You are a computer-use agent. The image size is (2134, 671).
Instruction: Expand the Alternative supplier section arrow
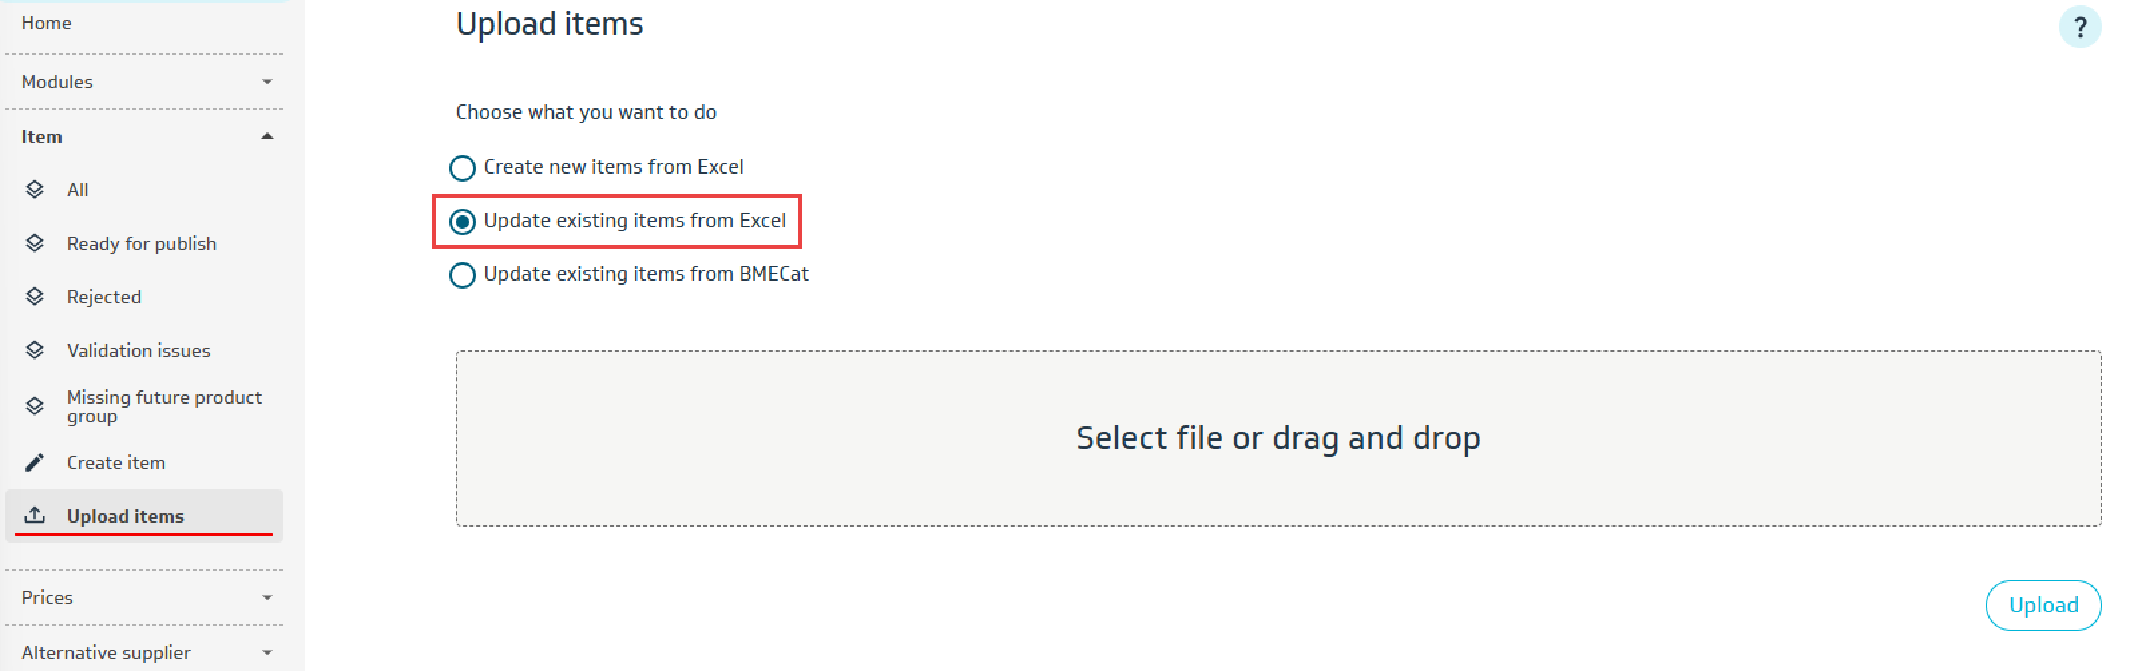pos(267,653)
